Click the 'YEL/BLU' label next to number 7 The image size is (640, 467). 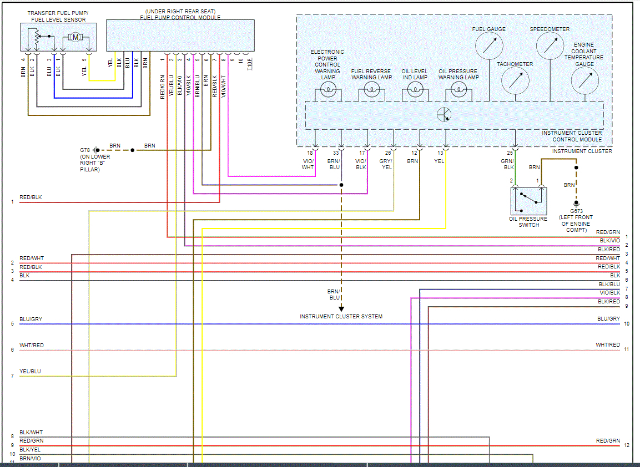(x=30, y=372)
